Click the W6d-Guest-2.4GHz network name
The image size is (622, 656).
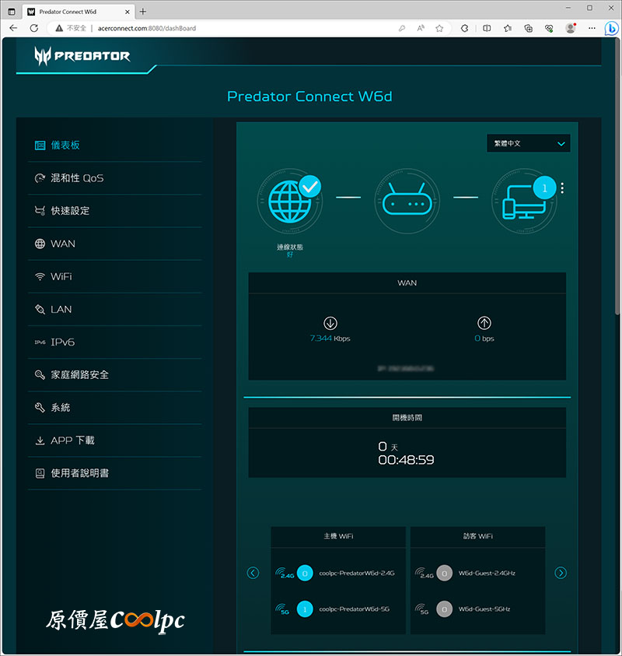point(487,574)
